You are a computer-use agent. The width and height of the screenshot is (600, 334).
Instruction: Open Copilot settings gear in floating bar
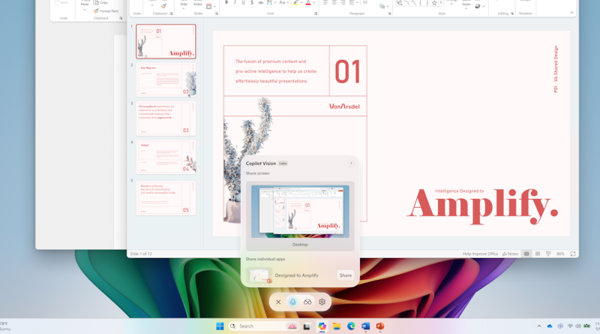322,302
